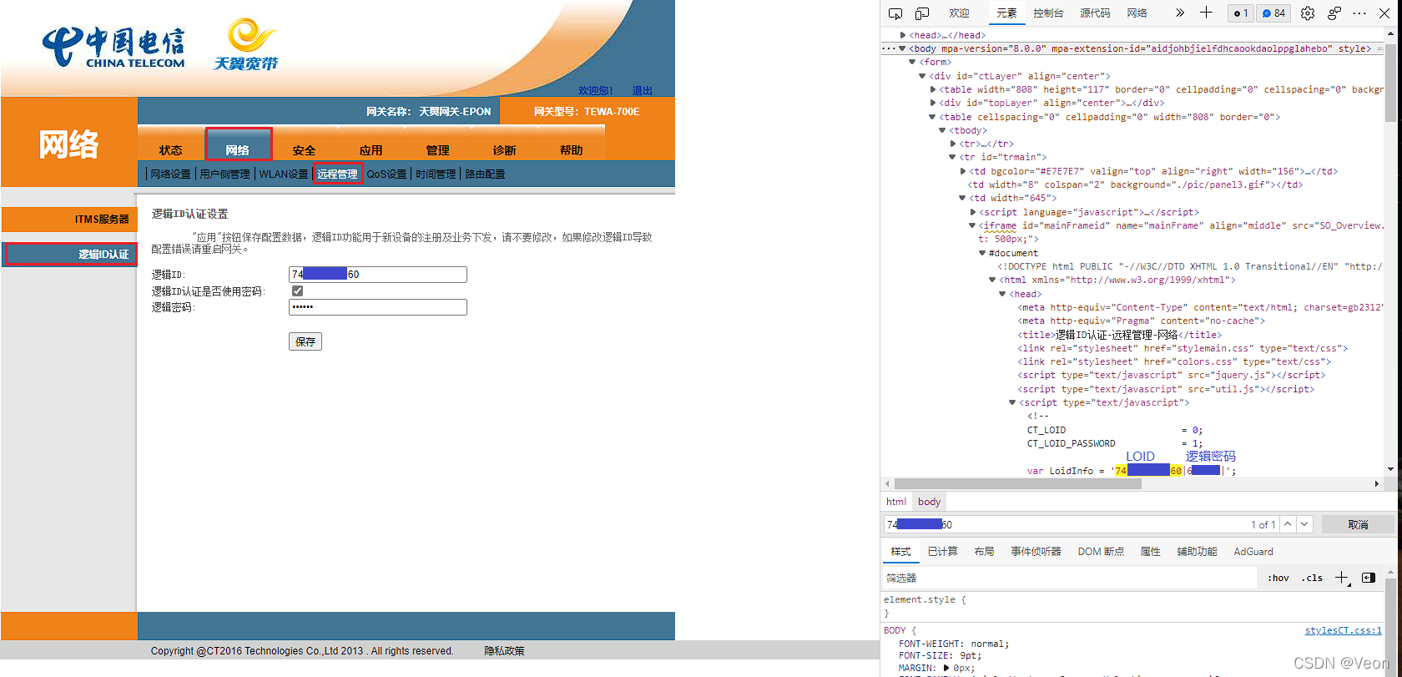
Task: Click the send feedback icon in DevTools
Action: click(1334, 13)
